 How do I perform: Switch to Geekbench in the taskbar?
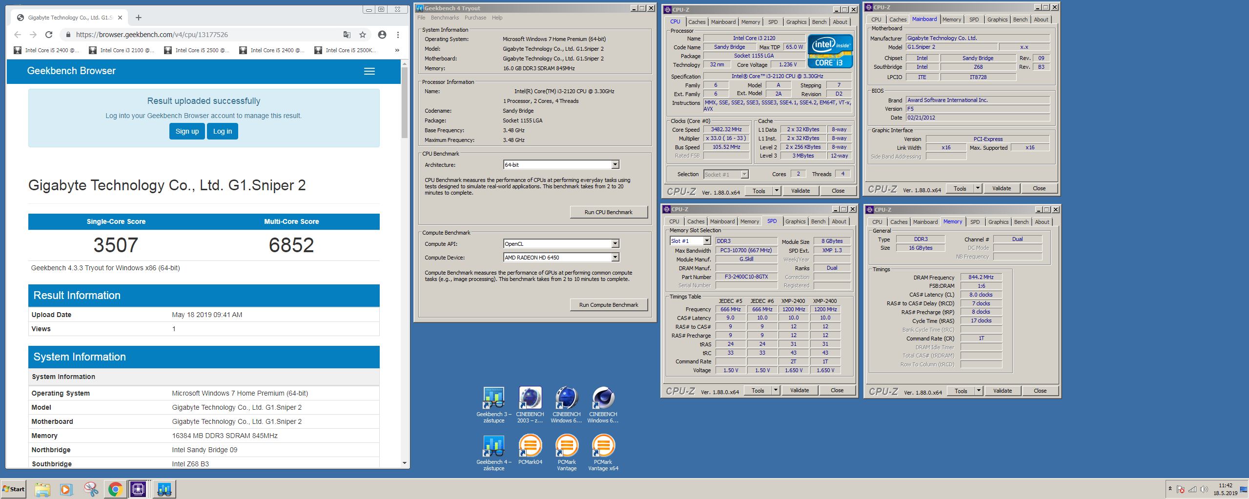pyautogui.click(x=164, y=489)
